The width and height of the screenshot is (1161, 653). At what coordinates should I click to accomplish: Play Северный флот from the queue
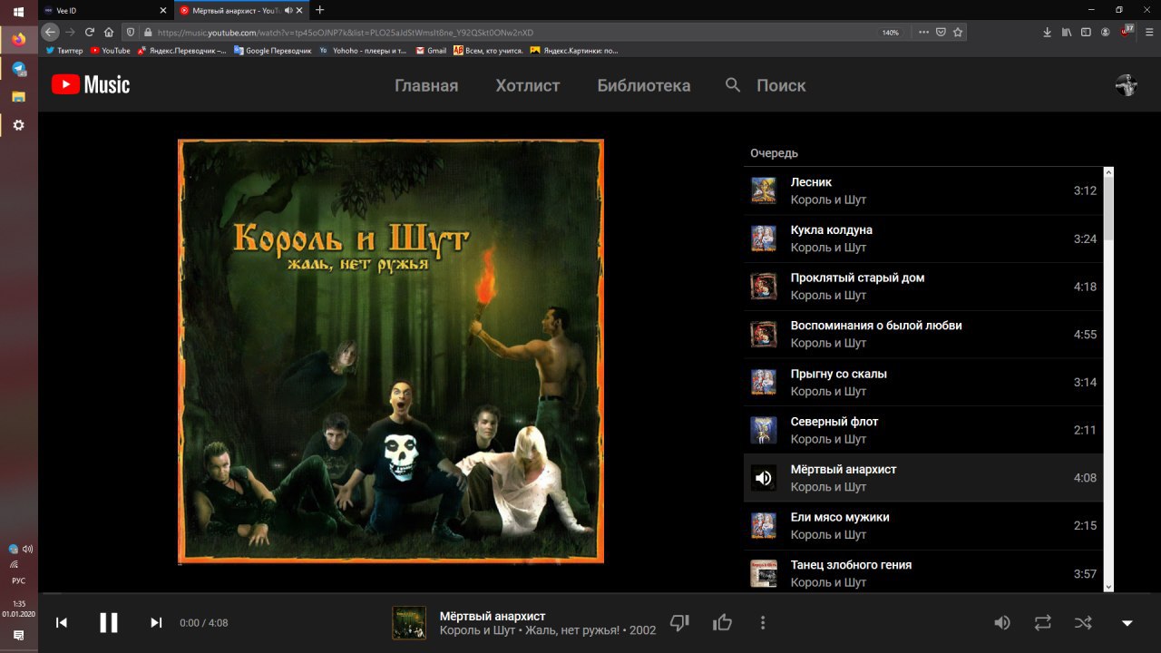pos(922,430)
